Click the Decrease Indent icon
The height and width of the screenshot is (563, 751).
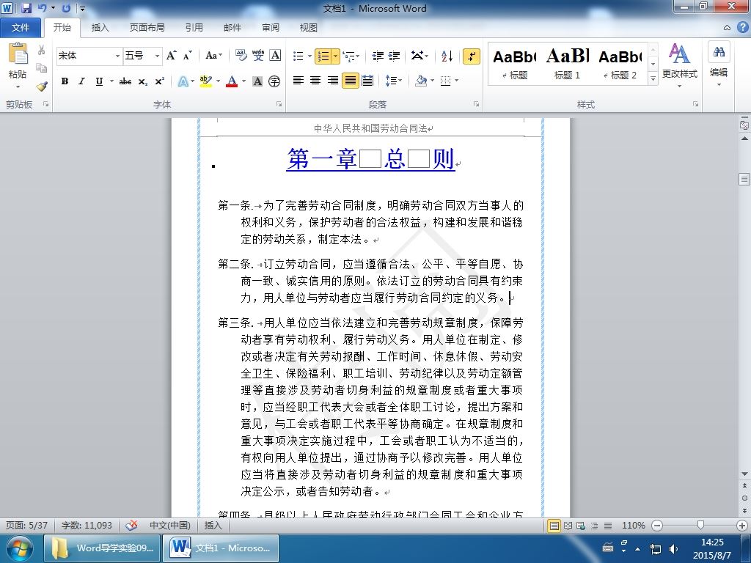378,56
